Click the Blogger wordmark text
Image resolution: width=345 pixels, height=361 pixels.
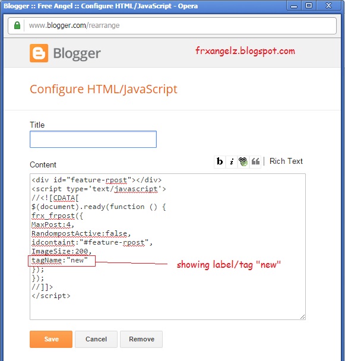click(77, 54)
